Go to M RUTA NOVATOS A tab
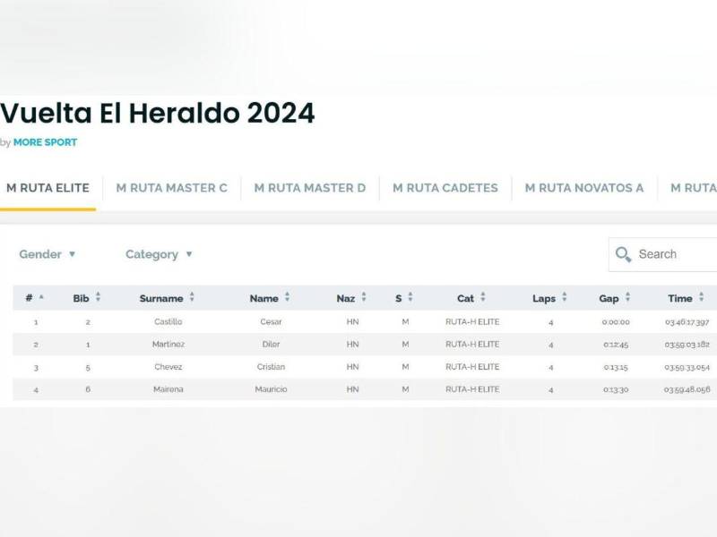 (584, 188)
